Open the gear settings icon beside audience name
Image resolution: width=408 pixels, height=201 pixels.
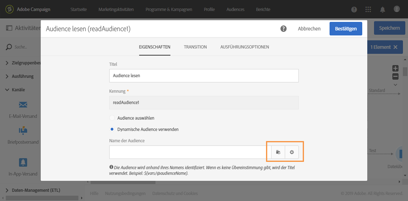[292, 152]
